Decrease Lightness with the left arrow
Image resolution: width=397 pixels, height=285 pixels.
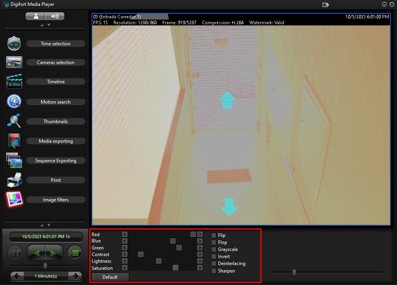point(125,261)
